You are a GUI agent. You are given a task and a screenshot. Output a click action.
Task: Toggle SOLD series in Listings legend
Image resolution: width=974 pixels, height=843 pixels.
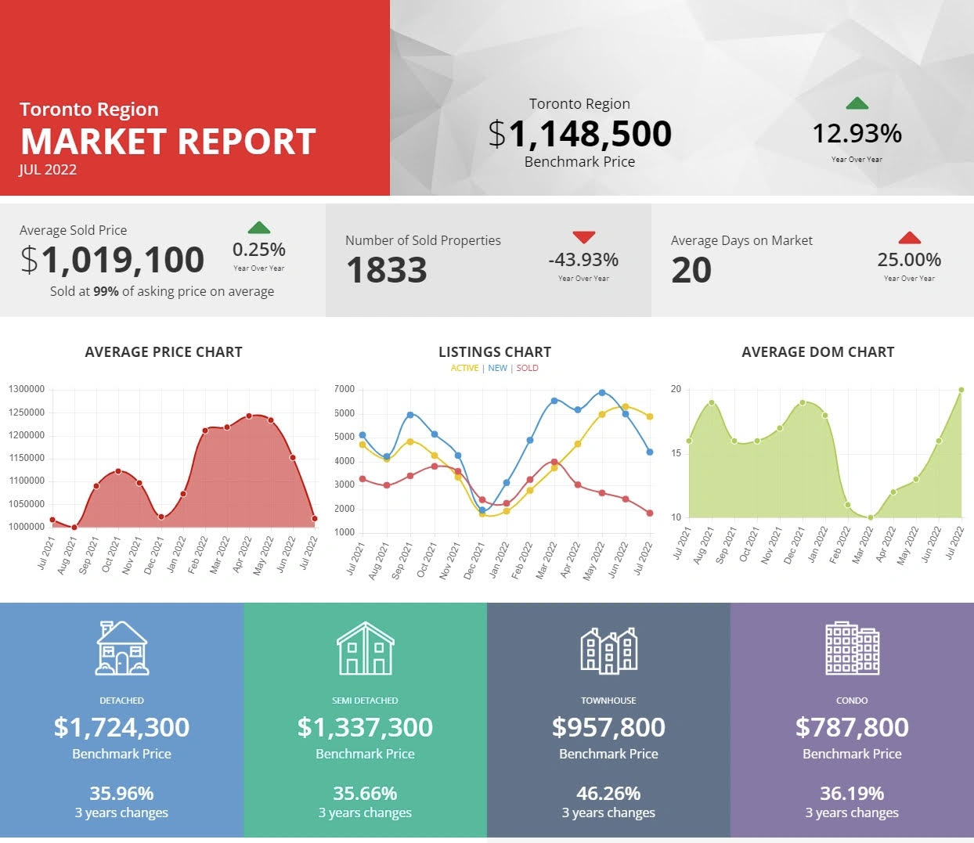pos(527,368)
